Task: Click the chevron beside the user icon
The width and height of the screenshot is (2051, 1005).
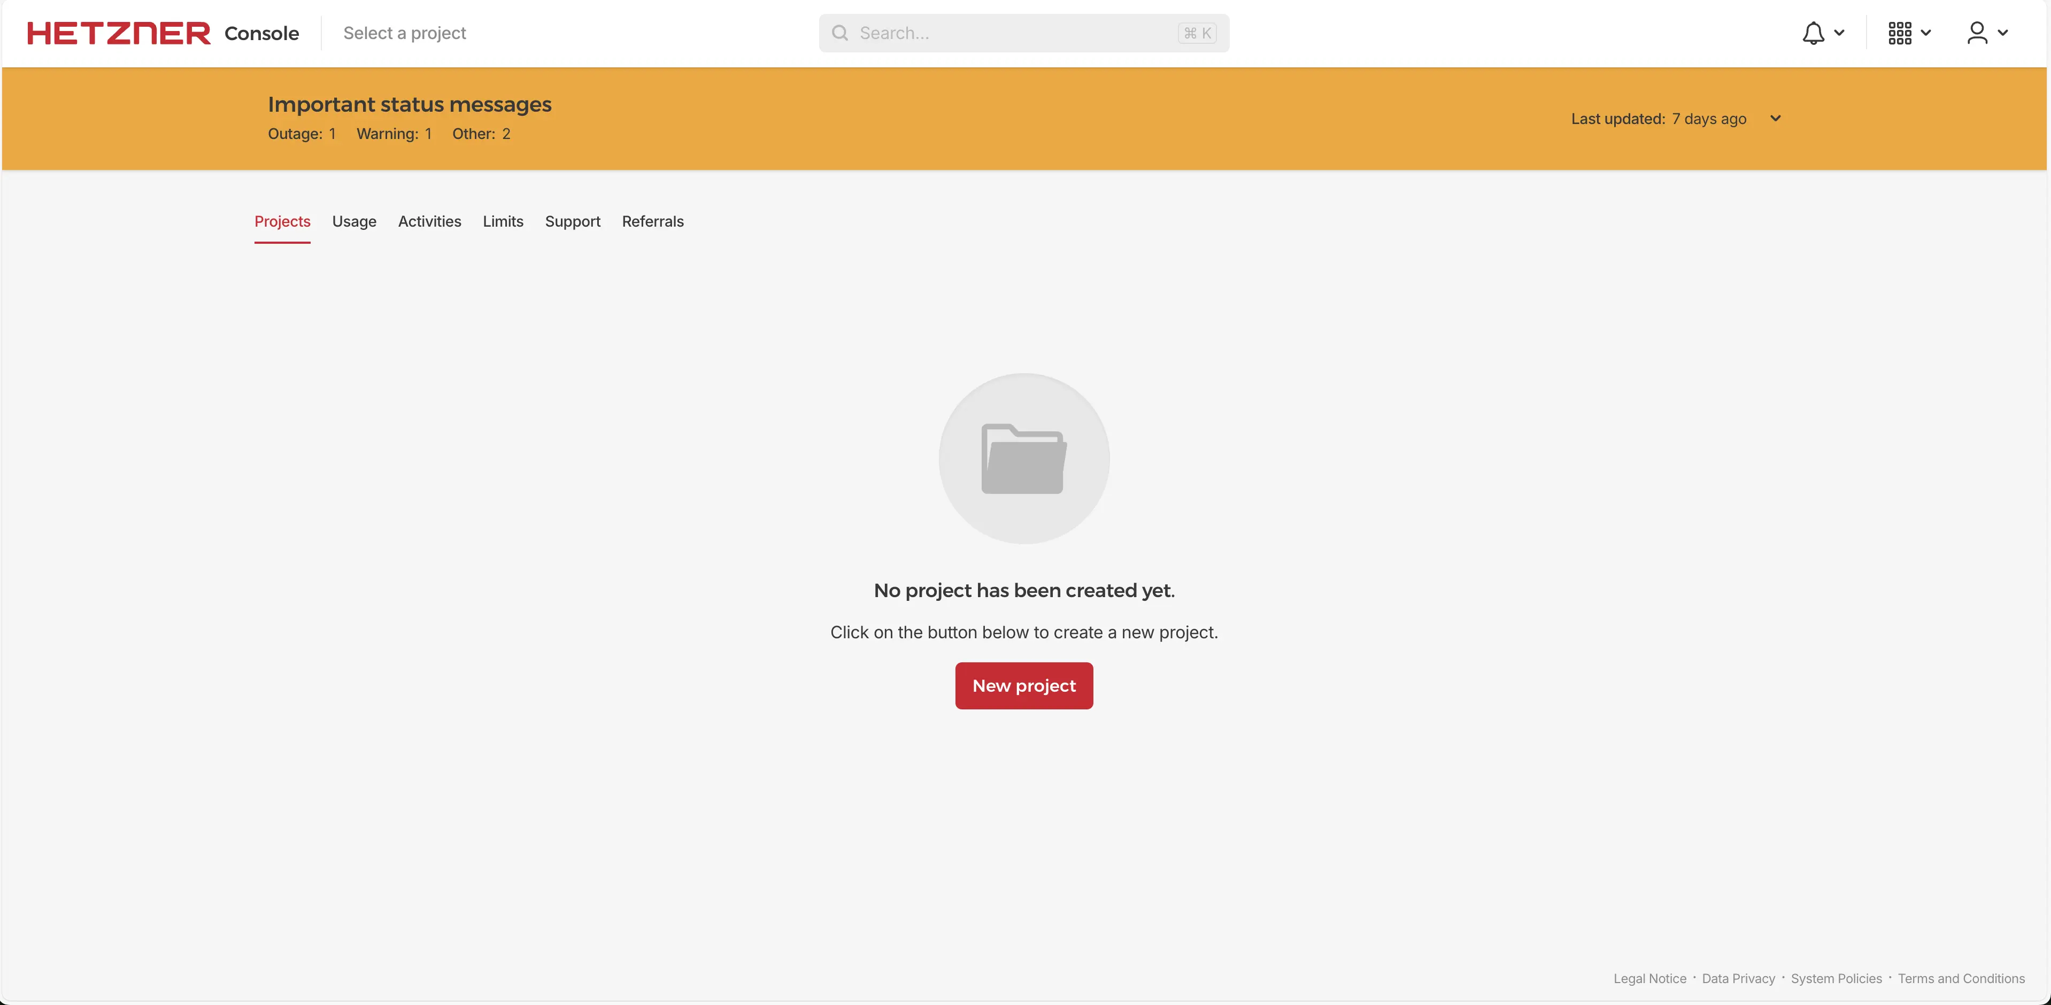Action: [2002, 34]
